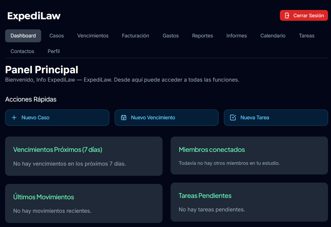This screenshot has width=331, height=227.
Task: Navigate to Gastos
Action: 170,36
